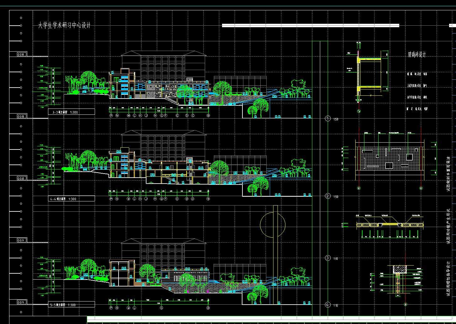Screen dimensions: 456x324
Task: Click the 玻璃砖设计 heading text
Action: tap(417, 55)
